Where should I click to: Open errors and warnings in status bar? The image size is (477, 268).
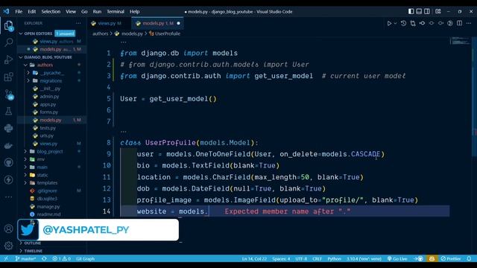click(61, 259)
